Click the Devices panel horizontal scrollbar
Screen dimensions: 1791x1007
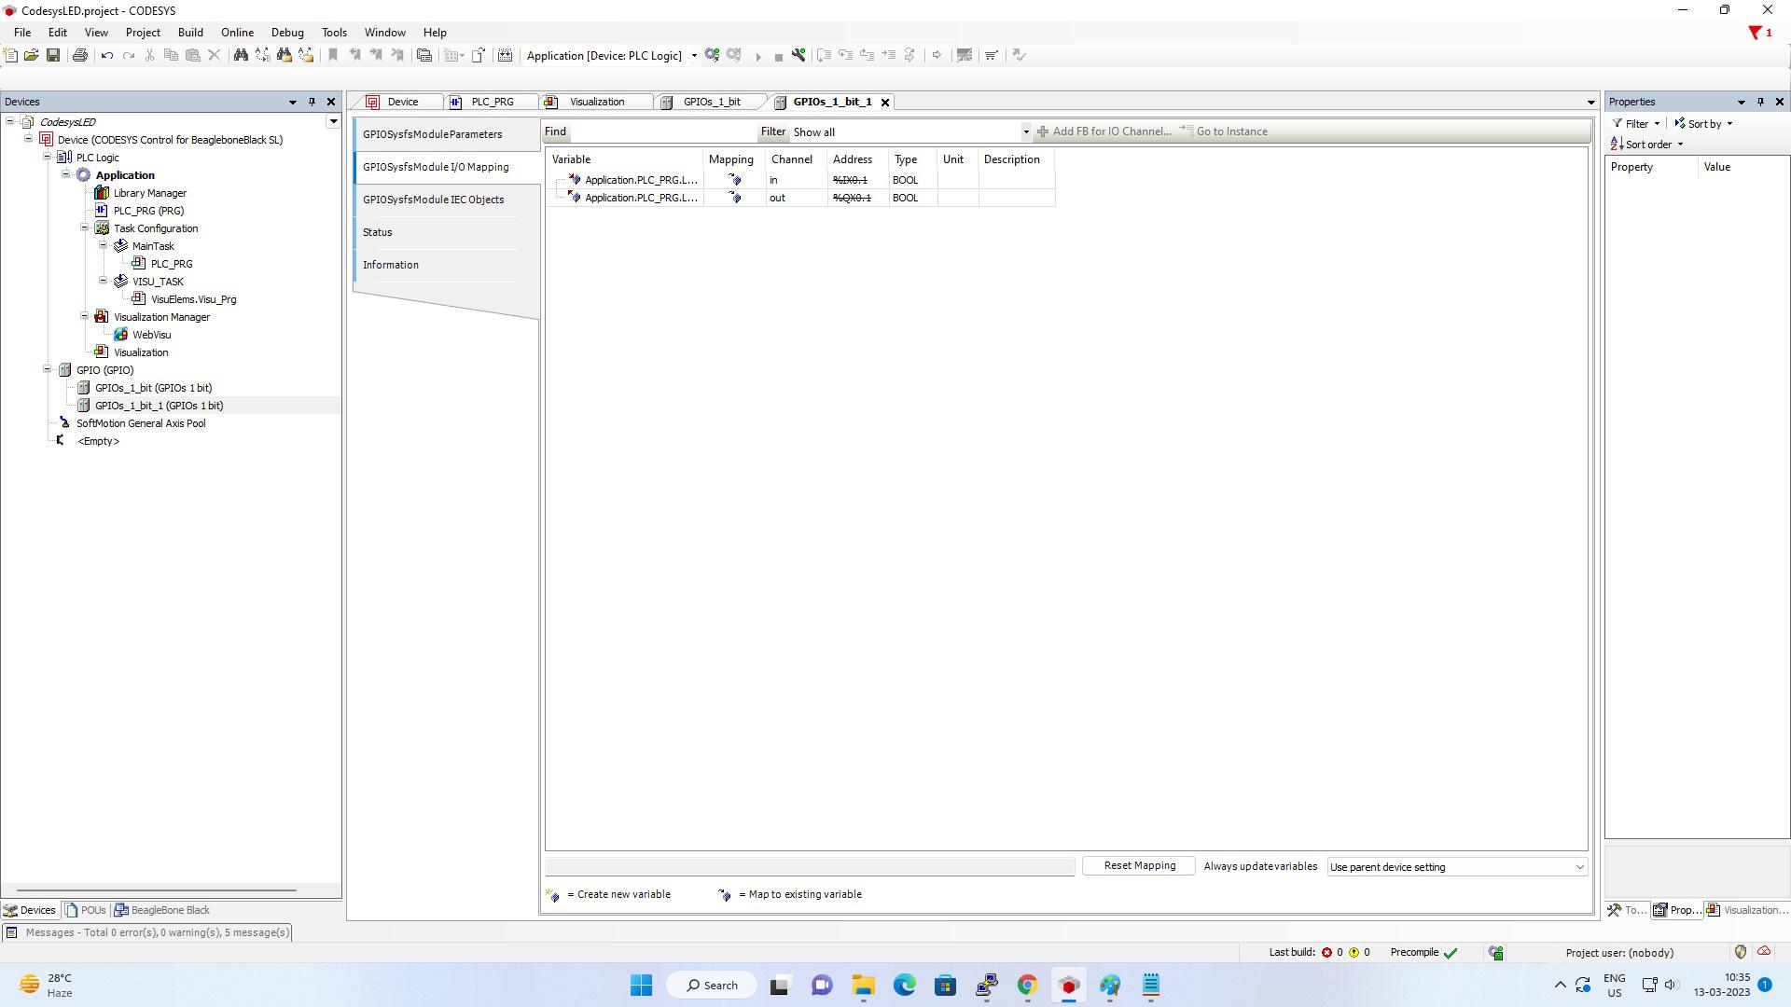tap(157, 890)
